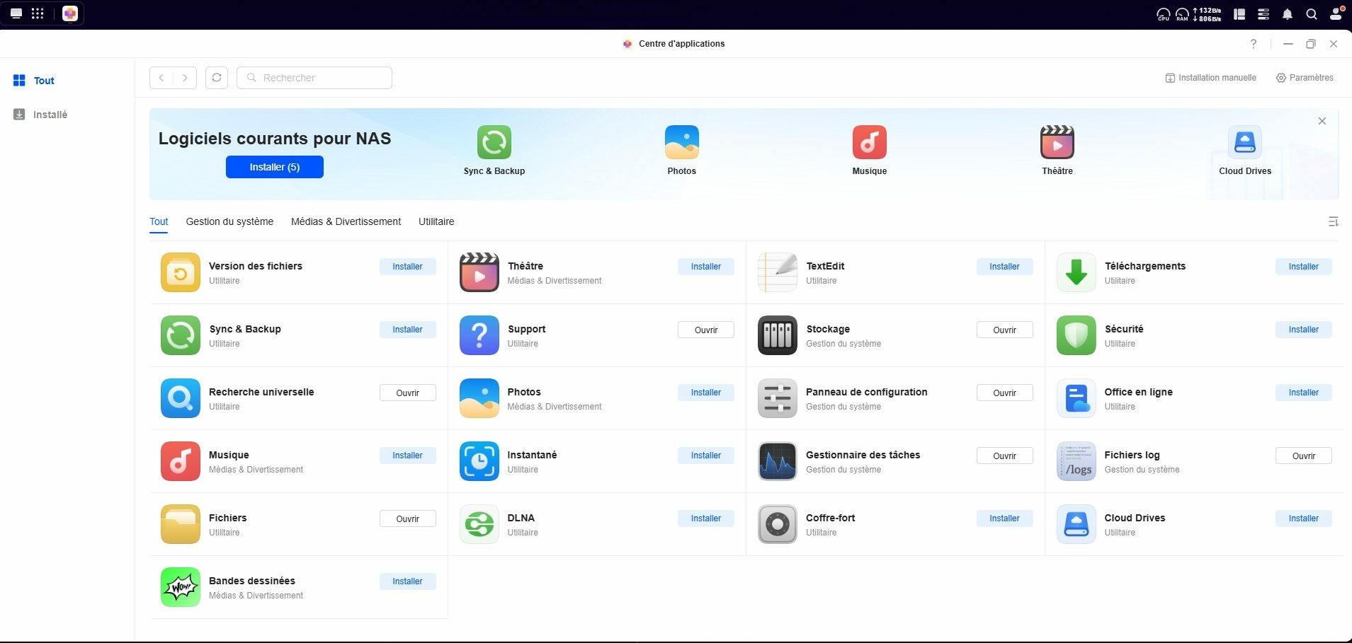This screenshot has width=1352, height=643.
Task: Click Installation manuelle link
Action: tap(1210, 78)
